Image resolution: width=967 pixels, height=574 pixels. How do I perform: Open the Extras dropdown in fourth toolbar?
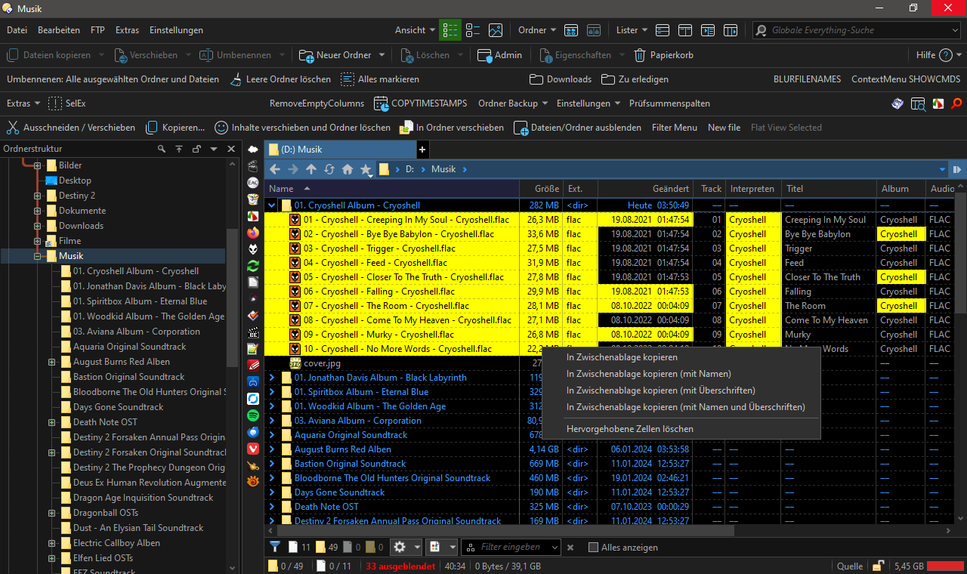point(23,103)
